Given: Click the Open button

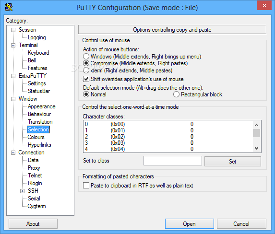Looking at the screenshot, I should coord(190,223).
